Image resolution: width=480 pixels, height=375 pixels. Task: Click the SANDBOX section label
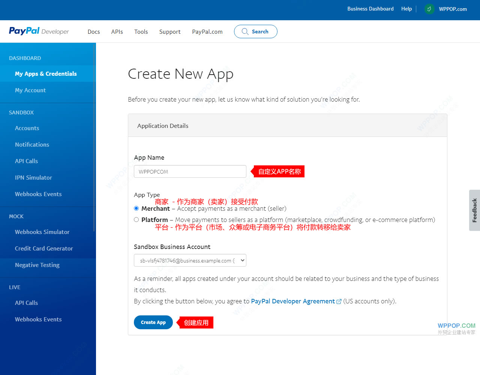[21, 112]
